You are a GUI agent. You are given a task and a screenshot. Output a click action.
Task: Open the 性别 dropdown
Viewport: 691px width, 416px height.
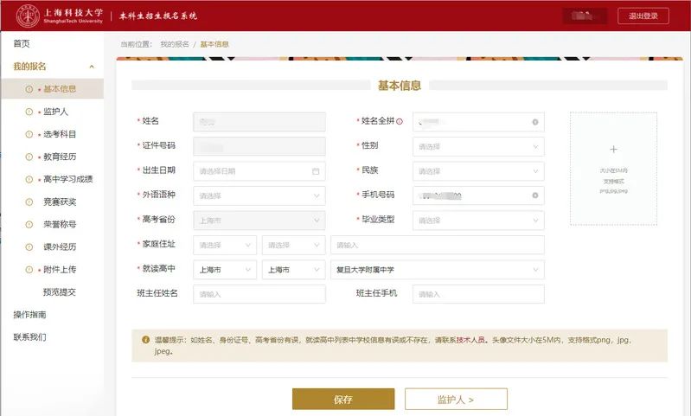click(x=478, y=147)
